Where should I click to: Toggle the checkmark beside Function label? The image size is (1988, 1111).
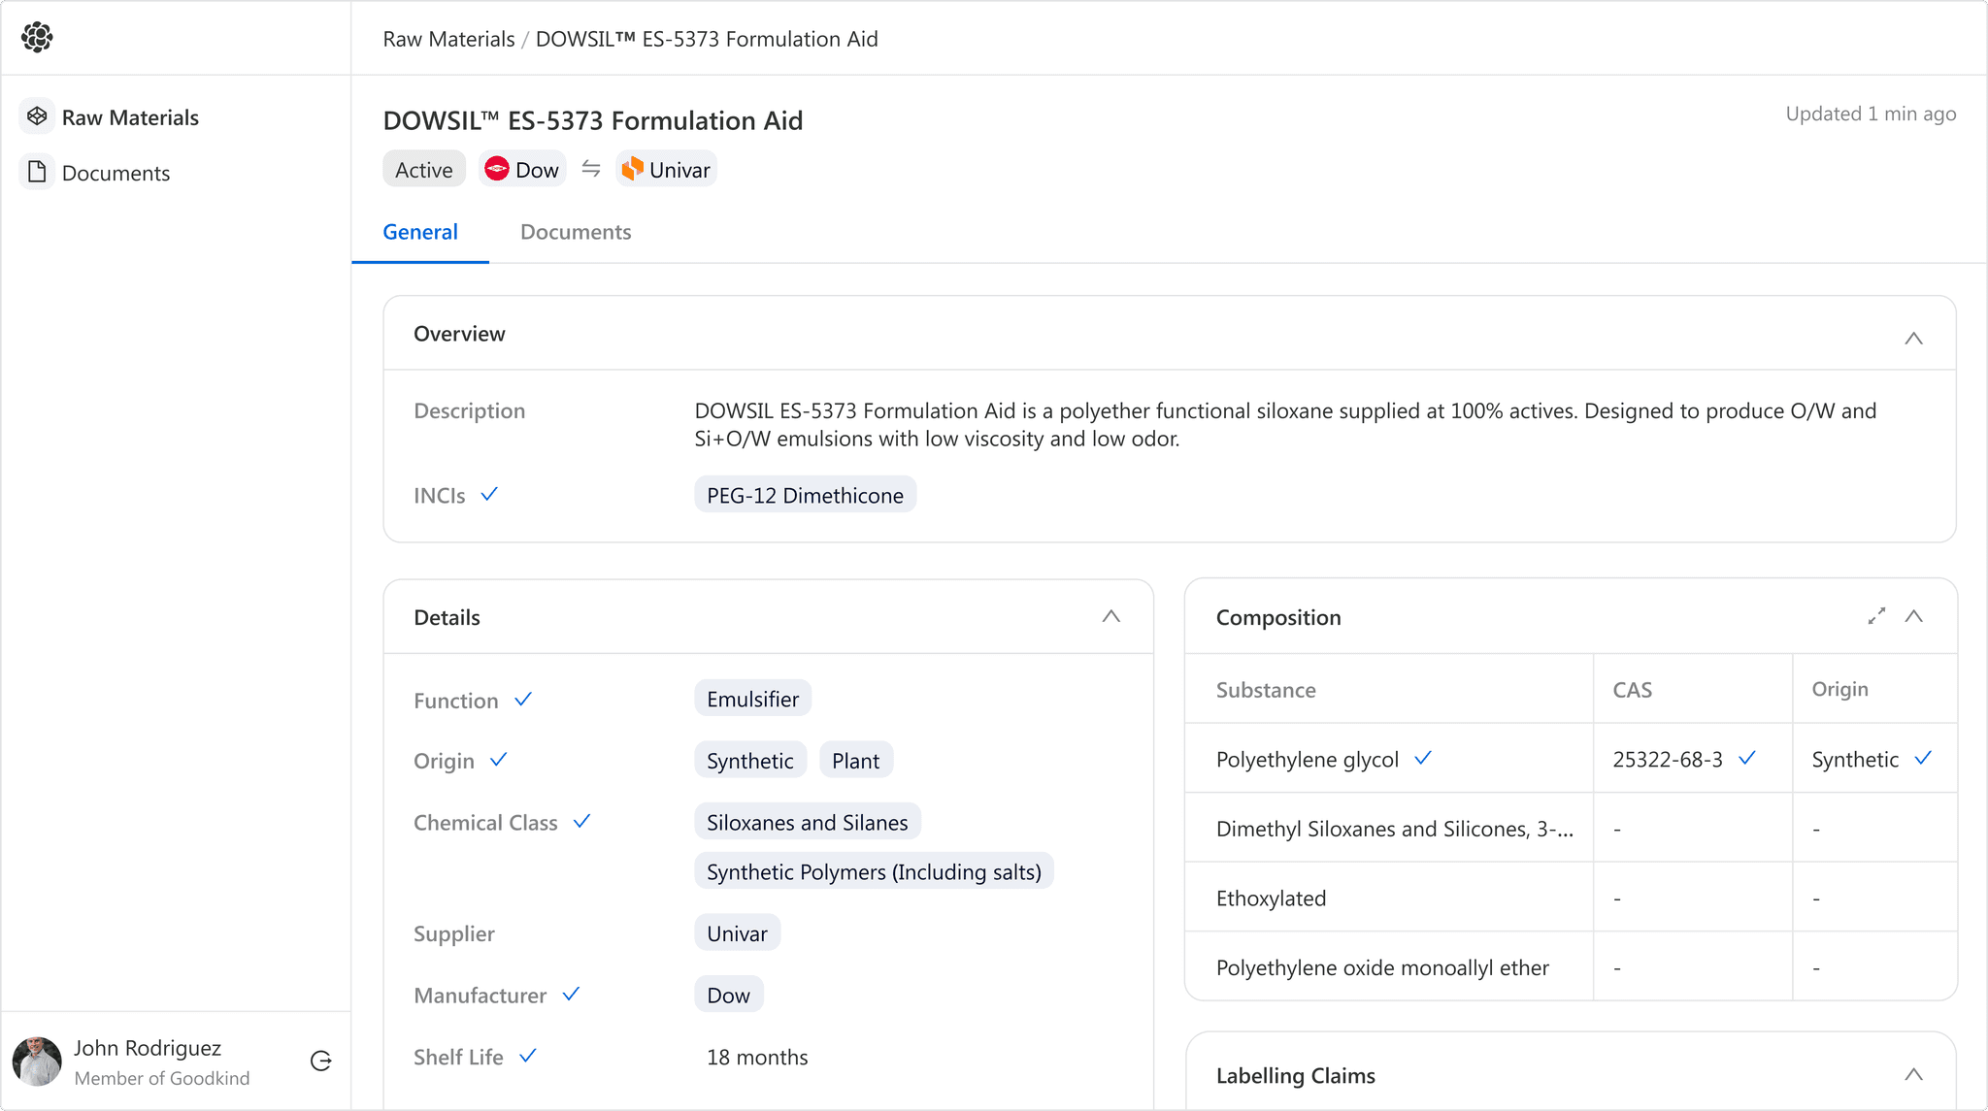click(x=523, y=699)
